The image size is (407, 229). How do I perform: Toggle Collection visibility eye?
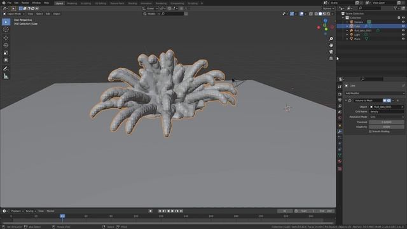(x=403, y=18)
